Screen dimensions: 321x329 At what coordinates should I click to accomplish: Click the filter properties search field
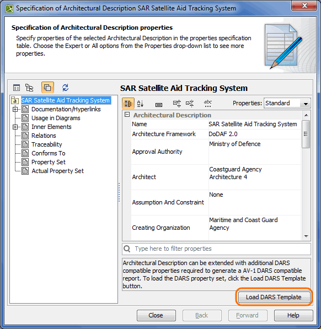tap(216, 249)
